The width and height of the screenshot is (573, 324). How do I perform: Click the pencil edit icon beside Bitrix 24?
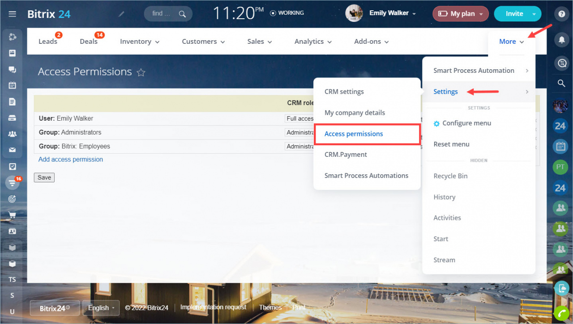tap(121, 14)
